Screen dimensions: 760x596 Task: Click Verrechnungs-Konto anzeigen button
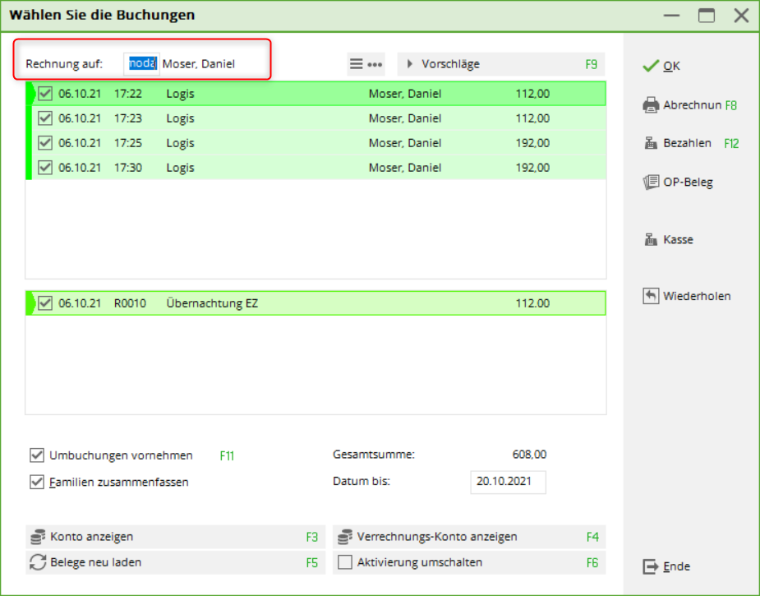468,537
